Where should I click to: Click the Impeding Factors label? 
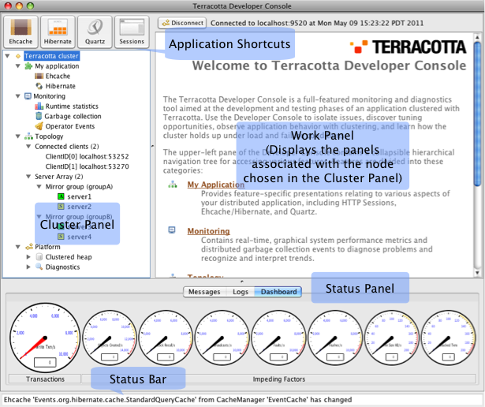tap(278, 379)
